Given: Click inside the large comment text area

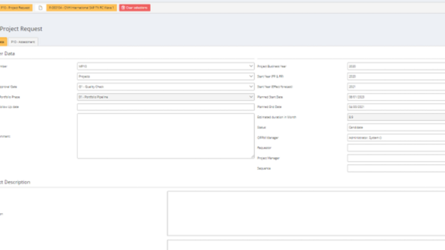Looking at the screenshot, I should 165,136.
